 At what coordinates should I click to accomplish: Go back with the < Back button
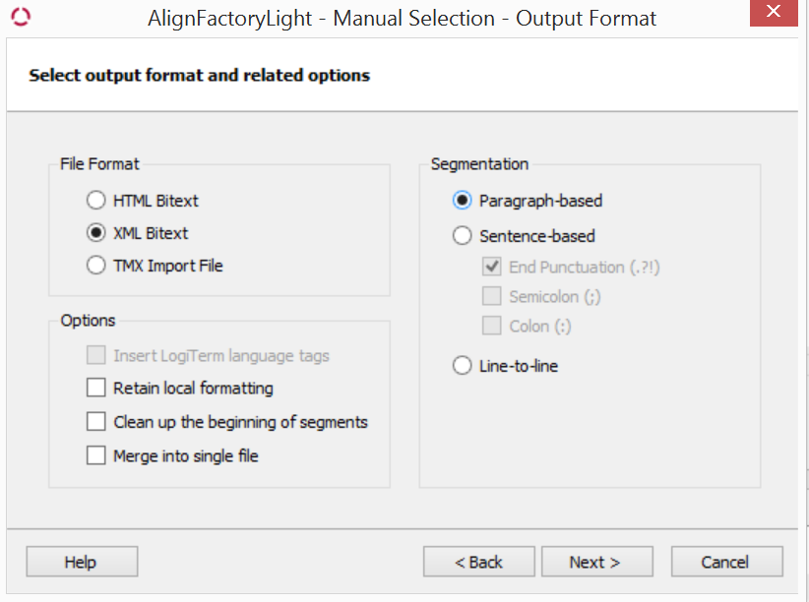[x=479, y=562]
